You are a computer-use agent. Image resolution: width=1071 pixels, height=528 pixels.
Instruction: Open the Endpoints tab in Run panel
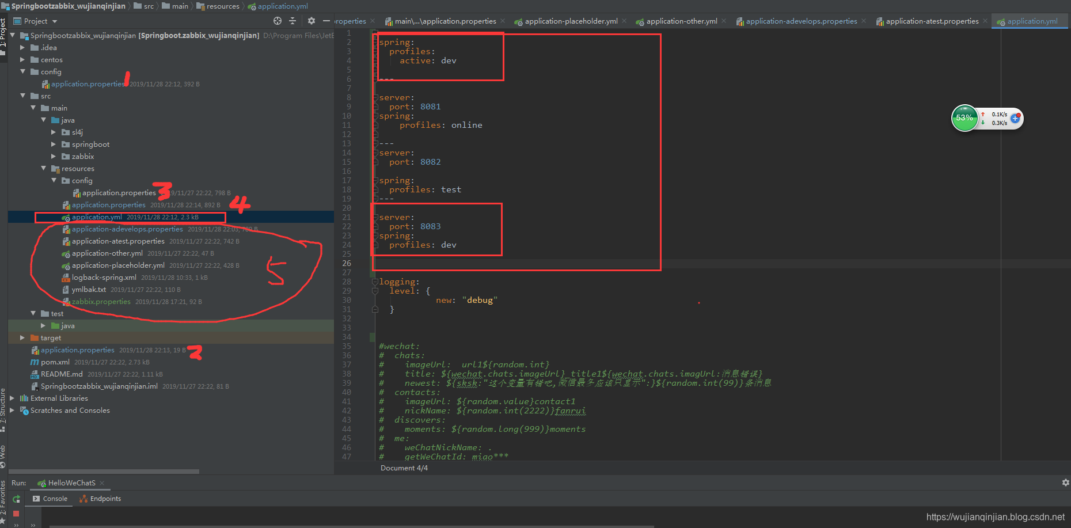pyautogui.click(x=100, y=499)
